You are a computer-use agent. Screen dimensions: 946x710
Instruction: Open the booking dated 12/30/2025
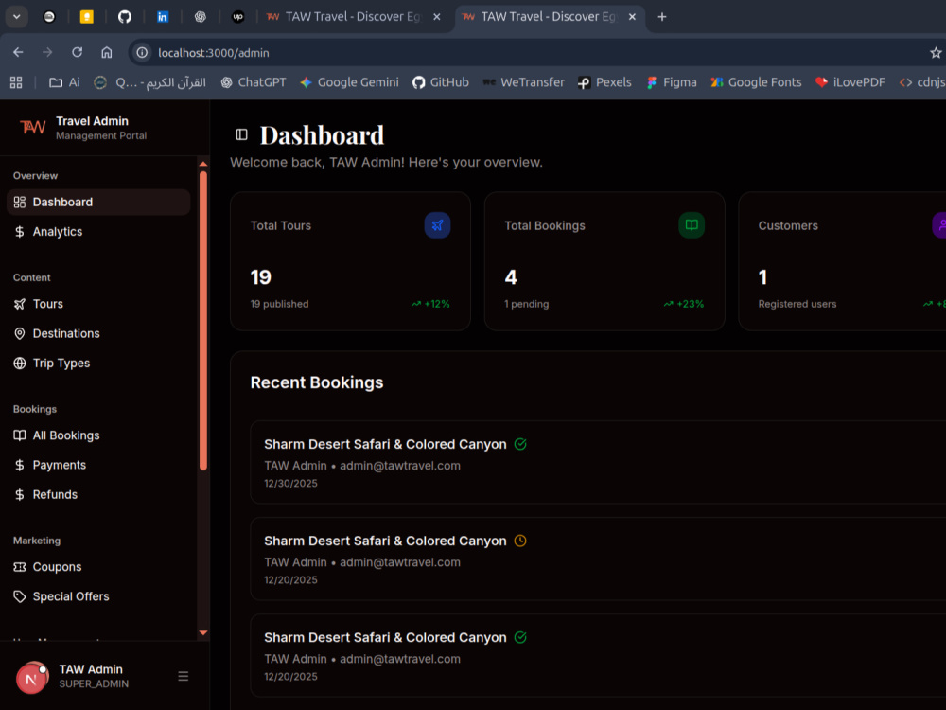tap(598, 463)
